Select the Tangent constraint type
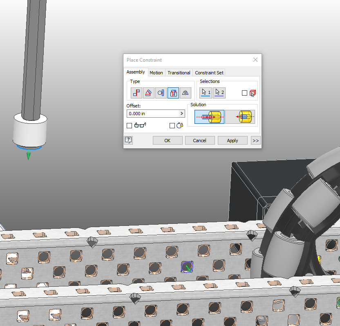 (x=161, y=93)
